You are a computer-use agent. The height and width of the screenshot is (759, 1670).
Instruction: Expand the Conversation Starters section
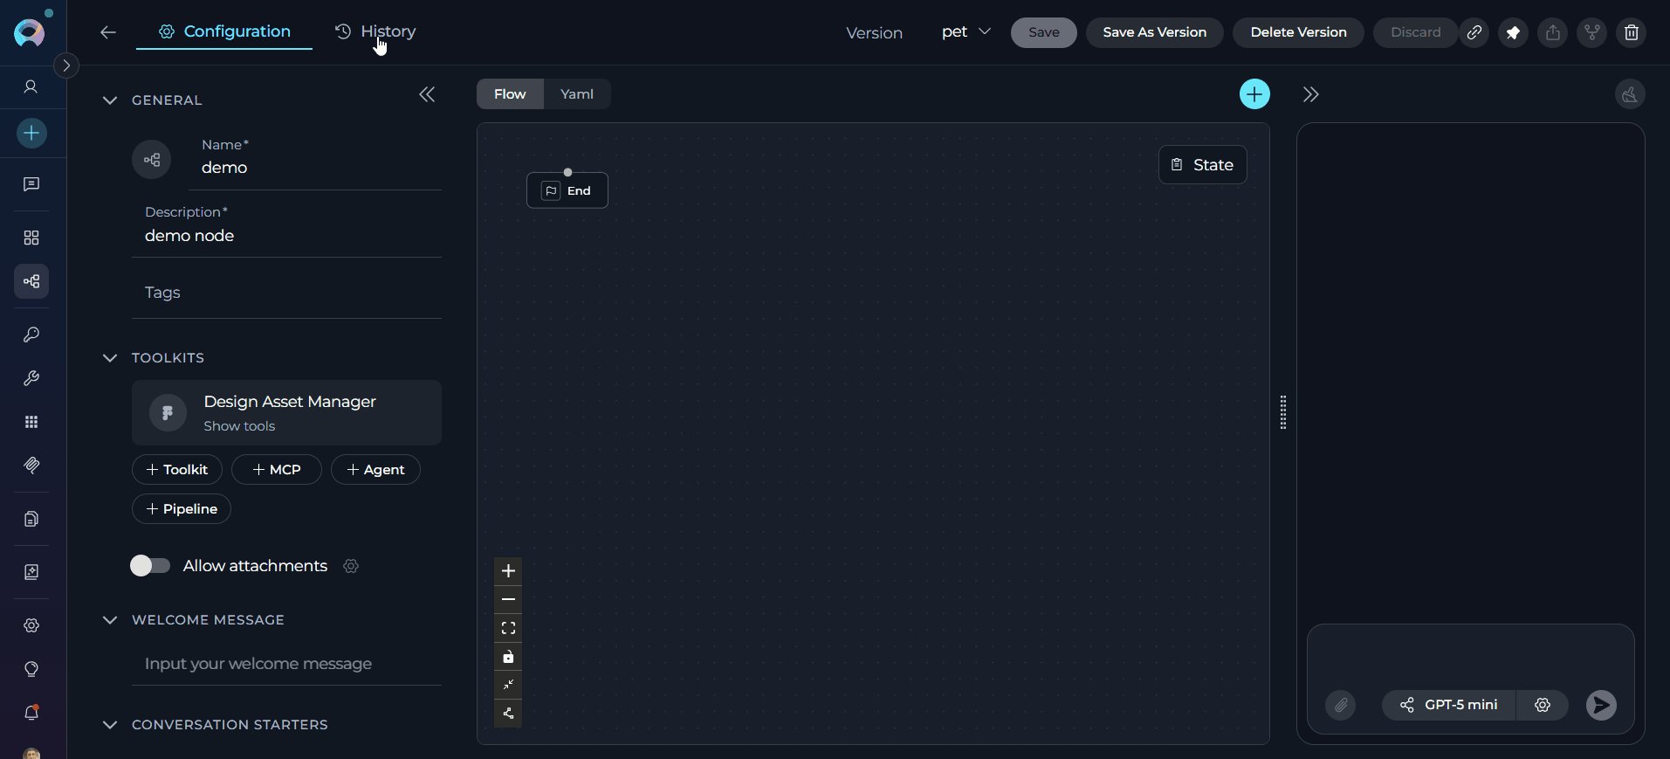coord(110,725)
